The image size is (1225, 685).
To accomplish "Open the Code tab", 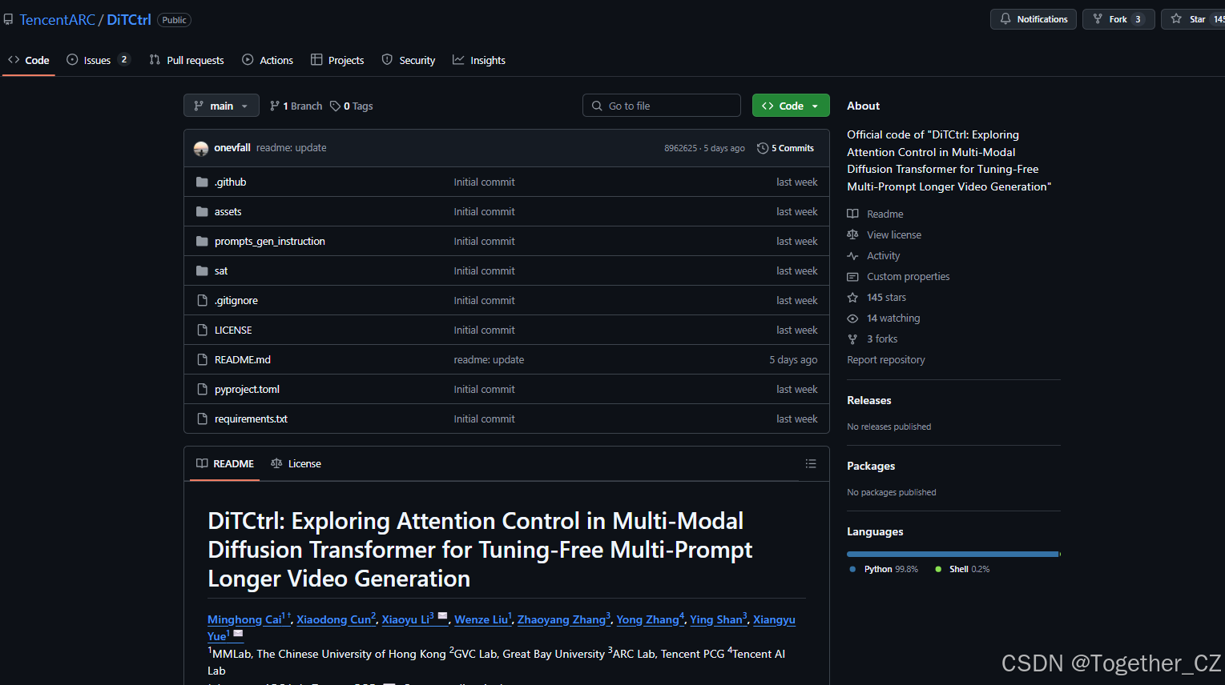I will [29, 60].
